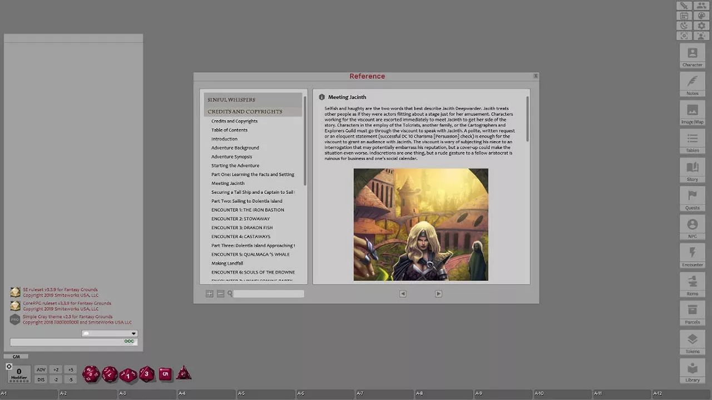Open the Library sidebar button
The image size is (712, 400).
point(693,371)
